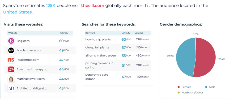Click the Food & Wine black logo icon
Screen dimensions: 229x99
click(11, 50)
